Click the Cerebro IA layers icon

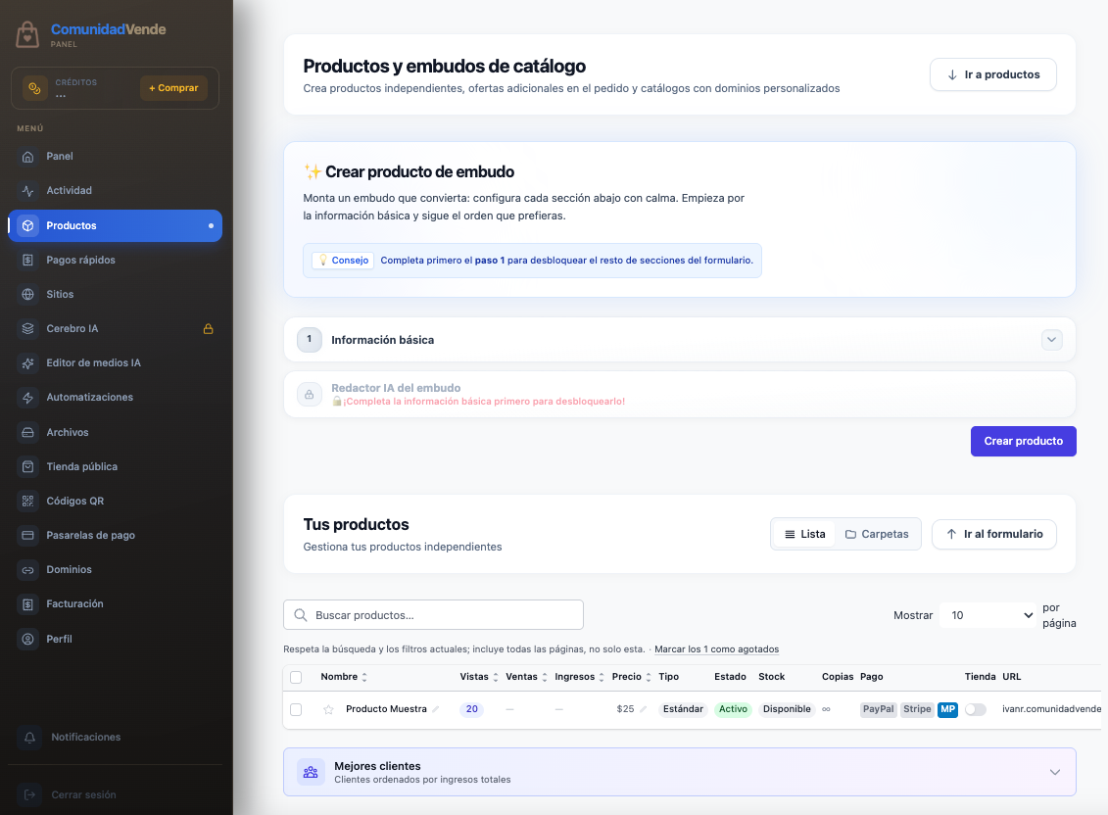click(27, 329)
